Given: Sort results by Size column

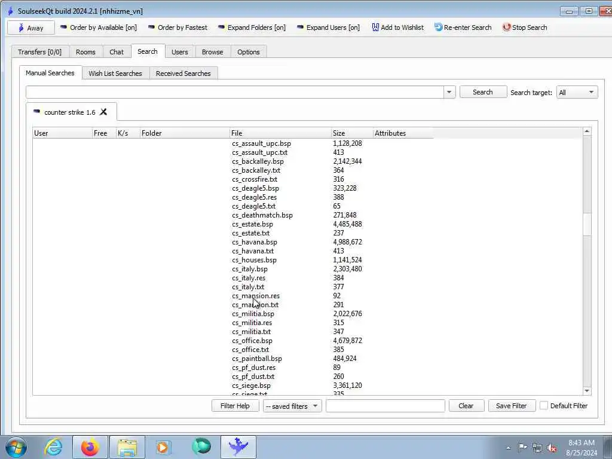Looking at the screenshot, I should point(352,133).
